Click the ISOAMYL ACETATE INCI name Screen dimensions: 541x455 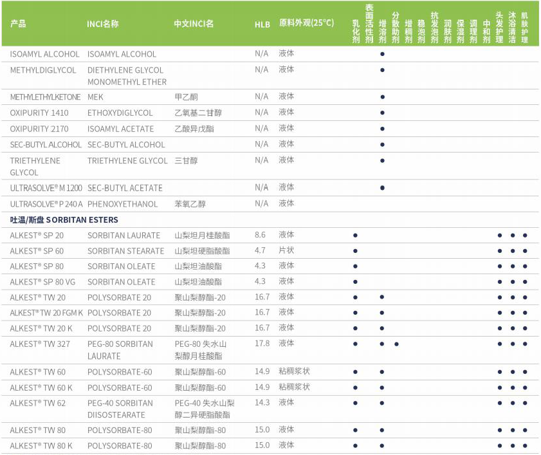120,129
